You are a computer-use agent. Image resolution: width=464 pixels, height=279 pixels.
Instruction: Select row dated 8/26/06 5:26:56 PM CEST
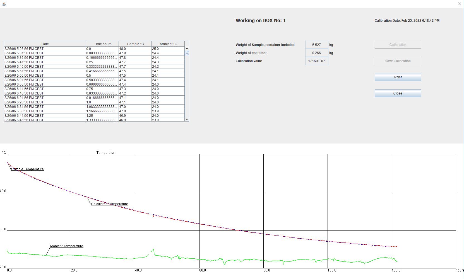point(94,49)
